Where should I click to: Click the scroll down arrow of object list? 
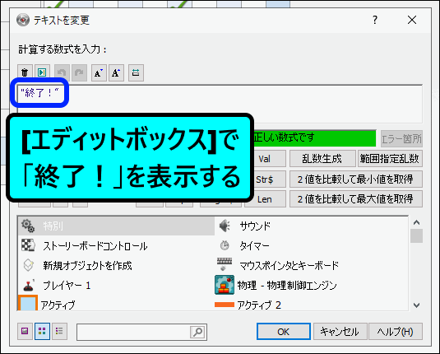(416, 305)
